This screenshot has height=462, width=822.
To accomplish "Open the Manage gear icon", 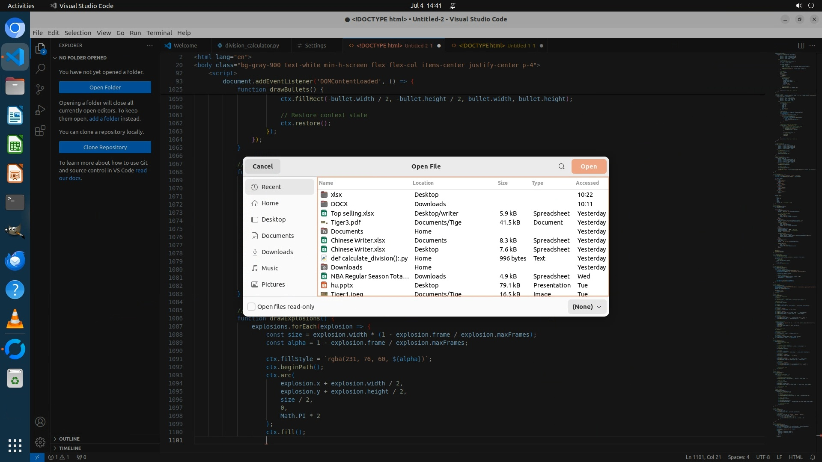I will pos(40,442).
